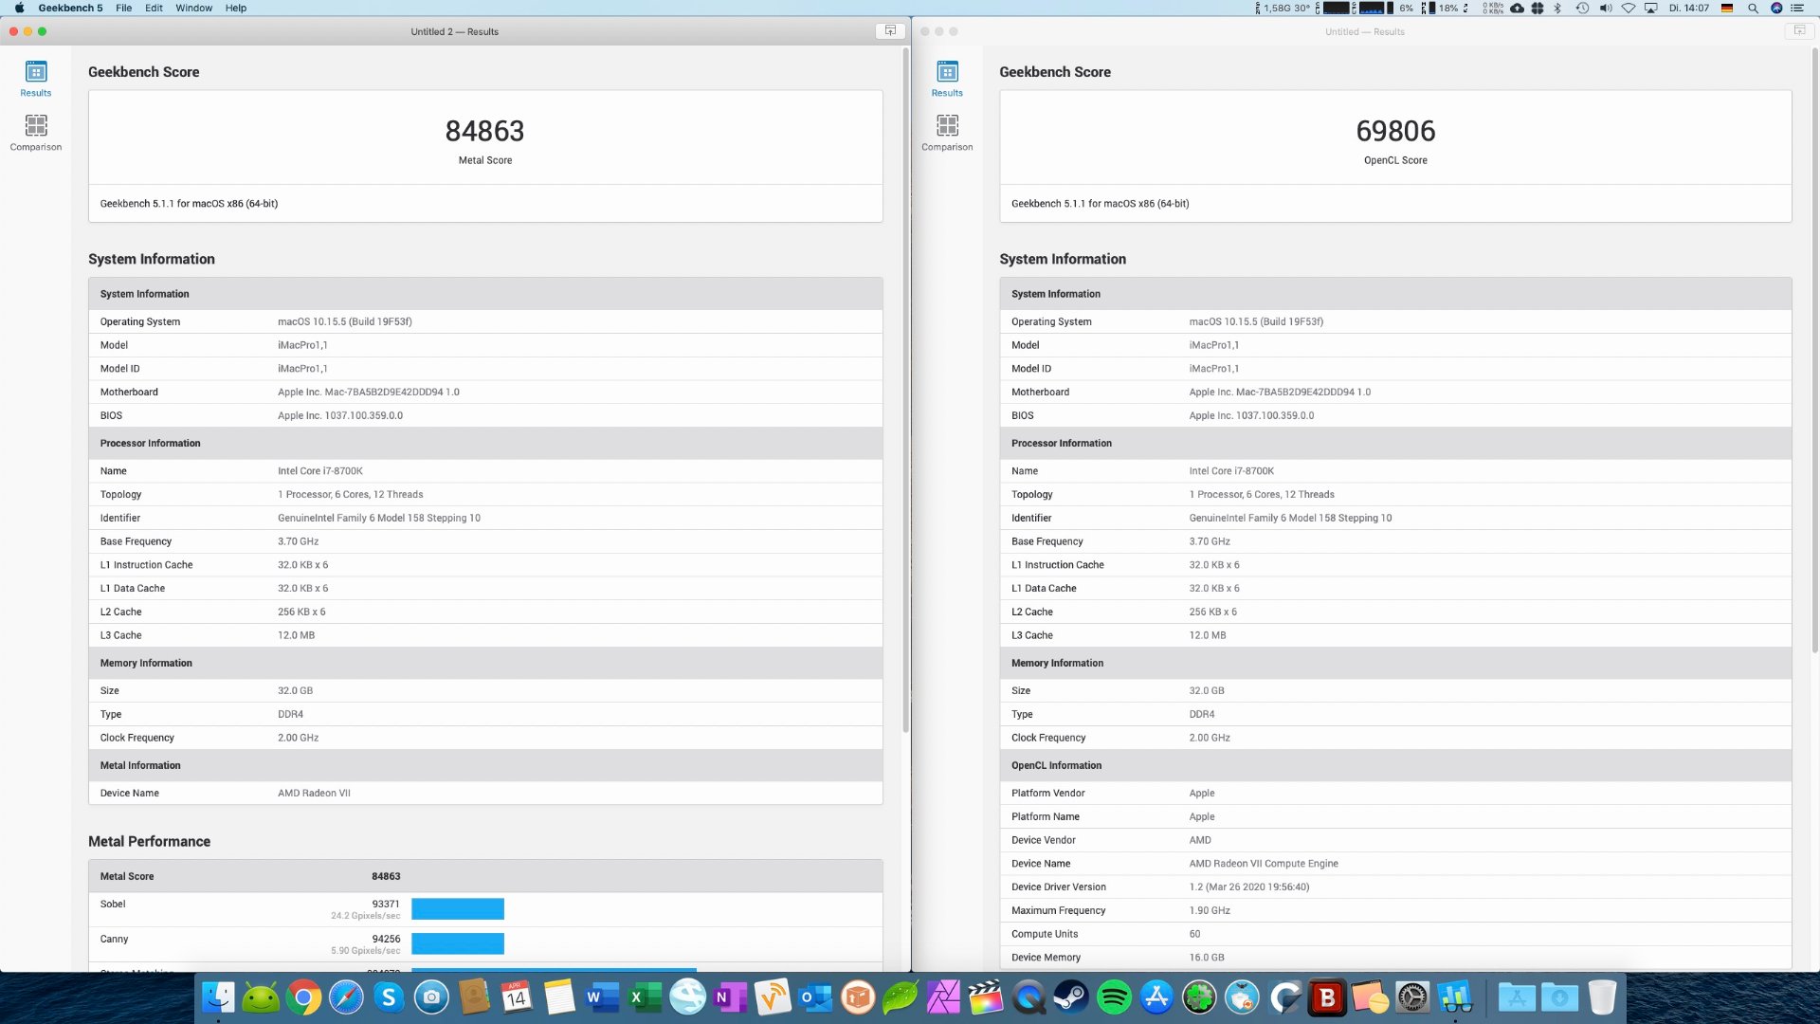Open German input source flag menu
1820x1024 pixels.
(1727, 8)
